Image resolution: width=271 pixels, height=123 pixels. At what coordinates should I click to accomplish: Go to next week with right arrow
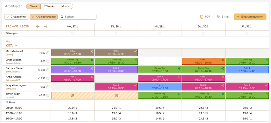coord(45,27)
